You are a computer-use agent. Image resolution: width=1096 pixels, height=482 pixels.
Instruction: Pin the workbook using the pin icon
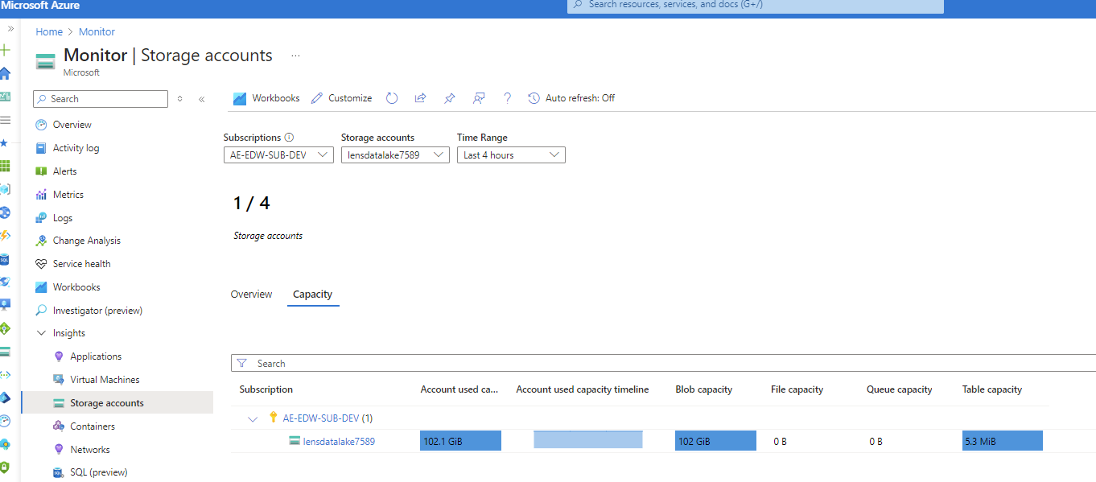click(x=450, y=98)
